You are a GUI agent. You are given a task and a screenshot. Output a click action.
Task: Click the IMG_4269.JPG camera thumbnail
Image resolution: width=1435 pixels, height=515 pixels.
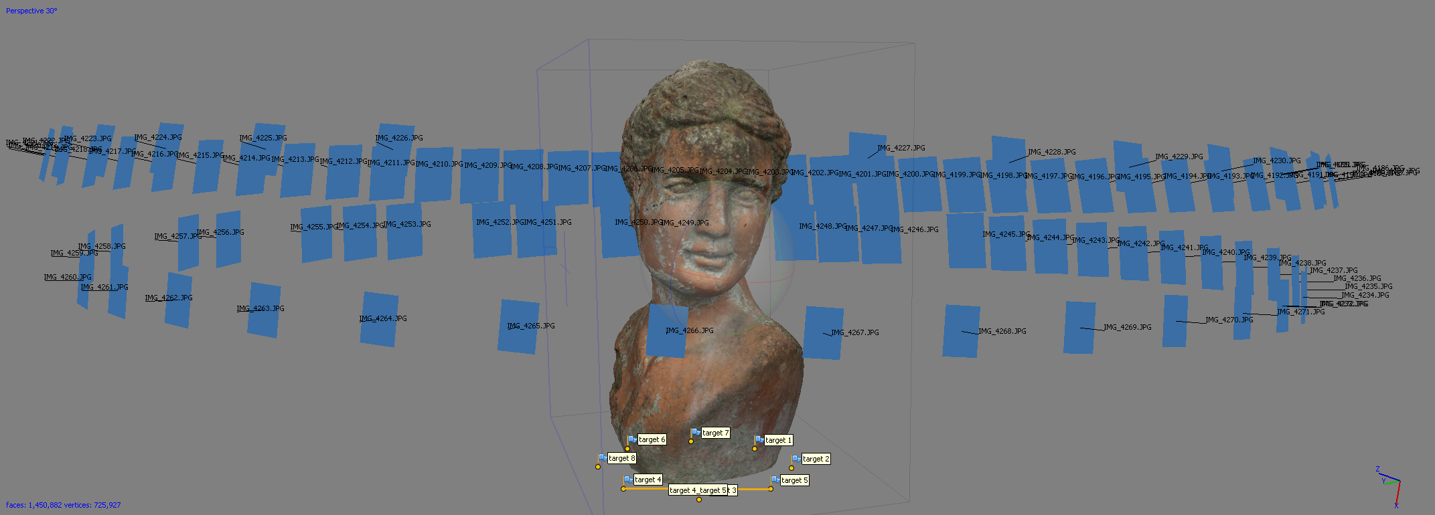click(1079, 328)
